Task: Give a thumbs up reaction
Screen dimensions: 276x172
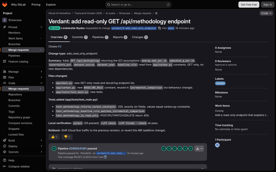Action: coord(54,137)
